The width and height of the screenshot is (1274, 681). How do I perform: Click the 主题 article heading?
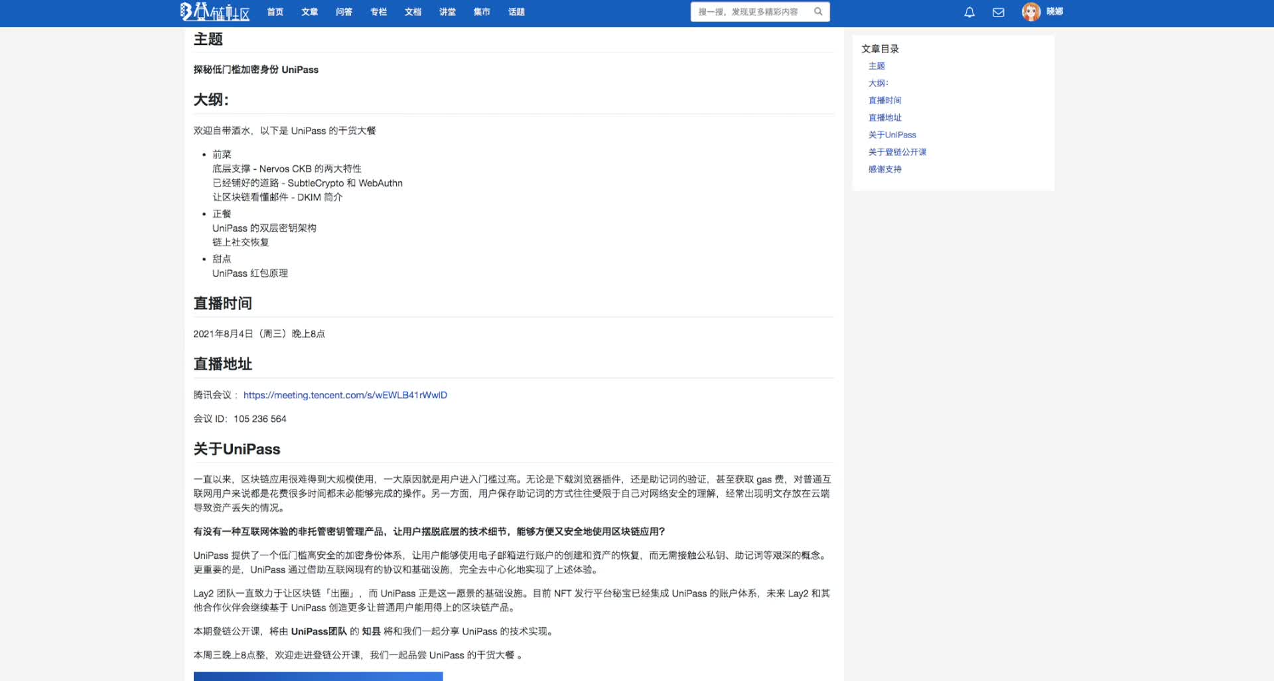pos(208,39)
